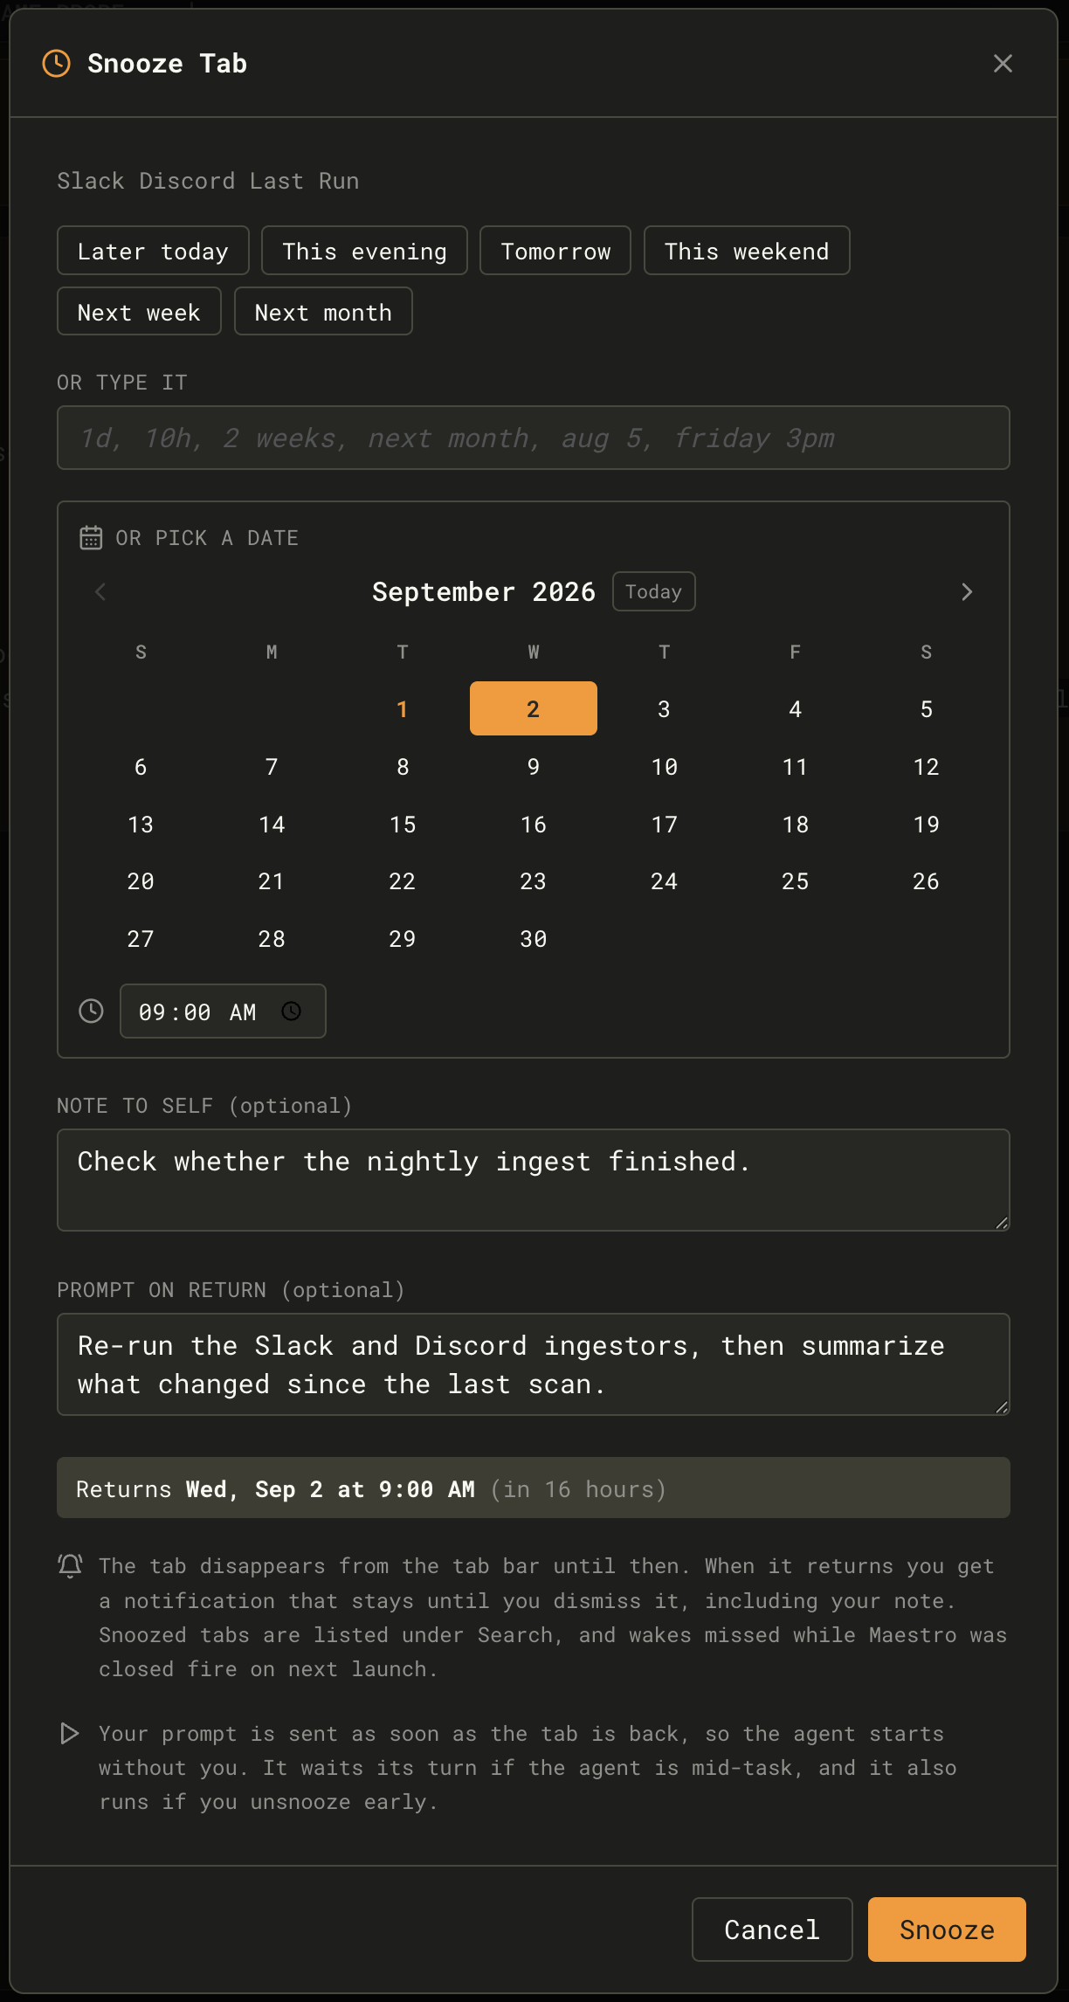Viewport: 1069px width, 2002px height.
Task: Select the This weekend preset
Action: pyautogui.click(x=747, y=251)
